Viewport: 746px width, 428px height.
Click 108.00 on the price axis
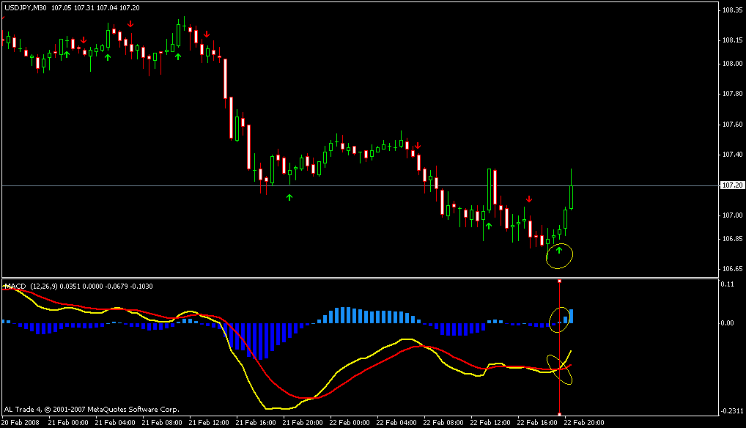(732, 63)
